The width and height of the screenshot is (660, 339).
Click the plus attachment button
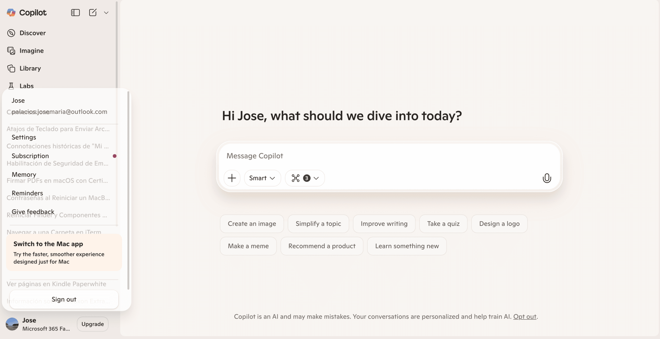click(x=232, y=178)
